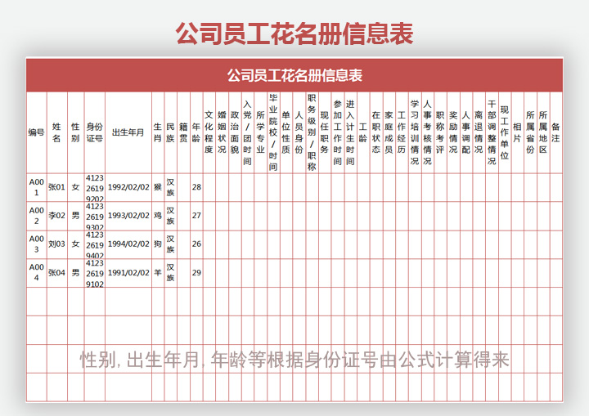Select the 参加工作时间 column header
This screenshot has height=416, width=589.
click(337, 132)
